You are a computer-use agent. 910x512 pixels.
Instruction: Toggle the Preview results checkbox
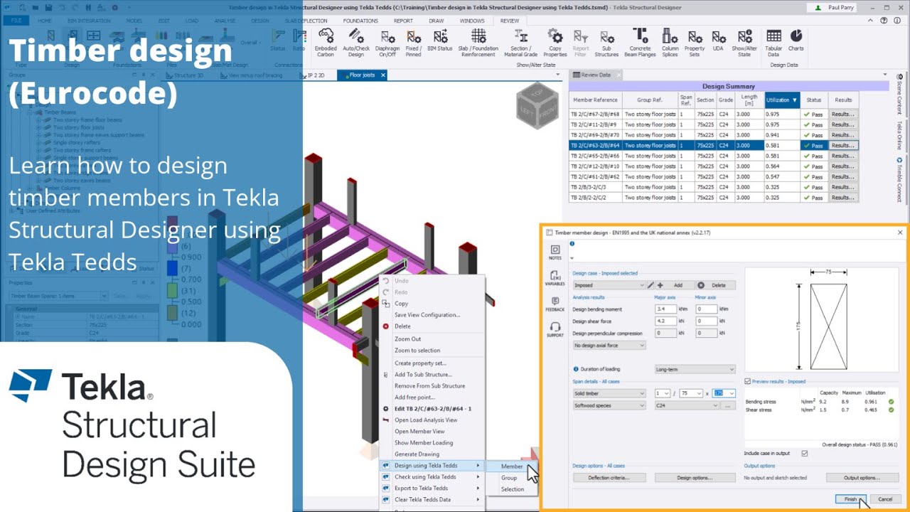[x=747, y=381]
